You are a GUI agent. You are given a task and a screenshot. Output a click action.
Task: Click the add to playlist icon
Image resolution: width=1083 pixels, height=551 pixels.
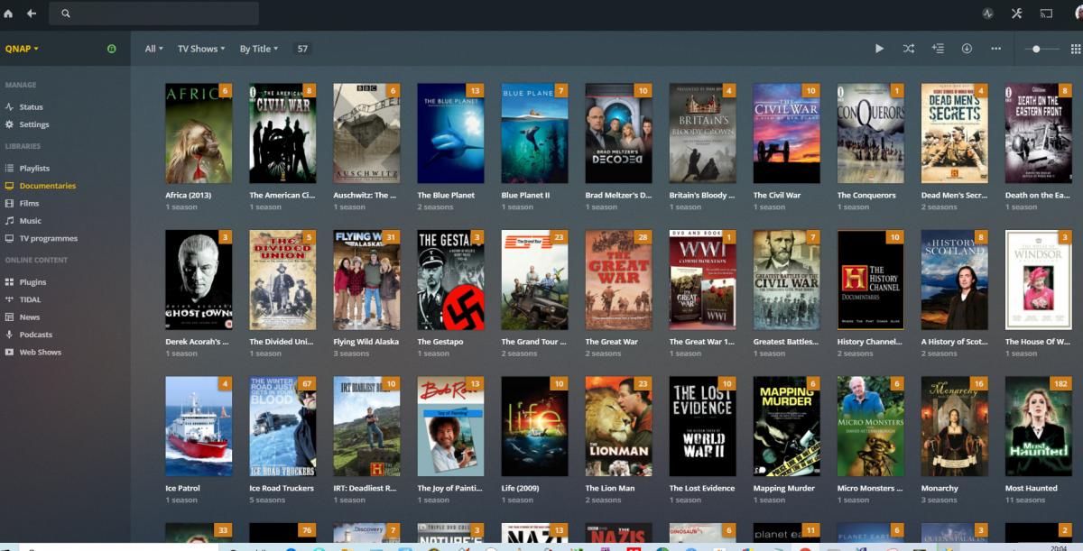pos(938,49)
